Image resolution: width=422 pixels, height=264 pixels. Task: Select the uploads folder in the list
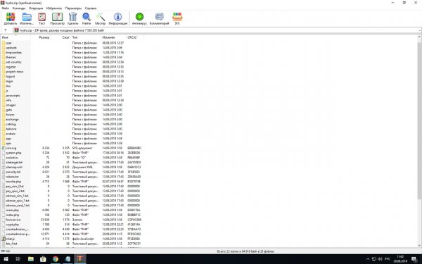[11, 48]
